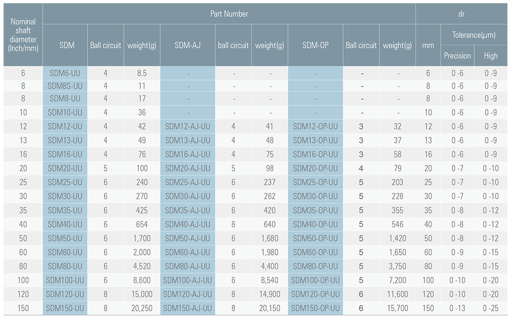Open the SDM8S-UU part number link
Image resolution: width=512 pixels, height=321 pixels.
pyautogui.click(x=65, y=85)
